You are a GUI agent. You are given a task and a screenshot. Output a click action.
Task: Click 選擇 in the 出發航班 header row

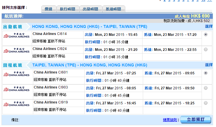point(209,27)
